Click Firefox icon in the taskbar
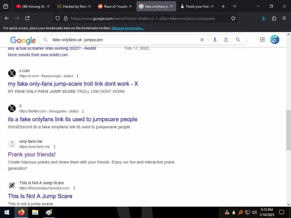Image resolution: width=291 pixels, height=218 pixels. coord(21,212)
